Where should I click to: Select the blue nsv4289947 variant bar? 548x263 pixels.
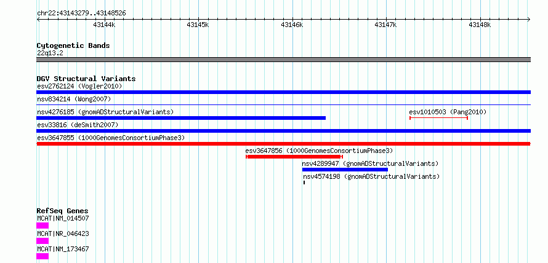345,170
